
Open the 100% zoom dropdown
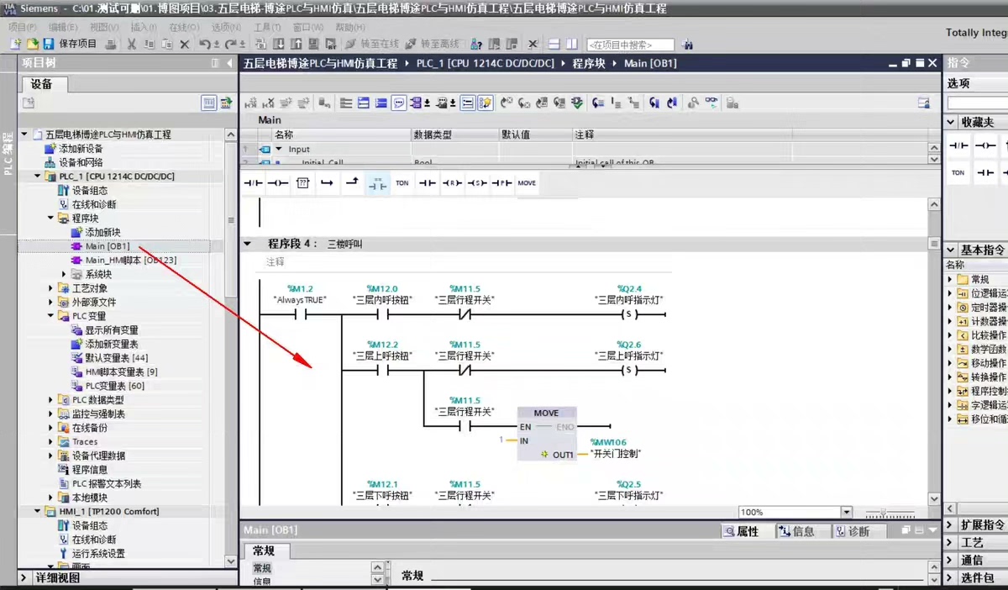(846, 512)
